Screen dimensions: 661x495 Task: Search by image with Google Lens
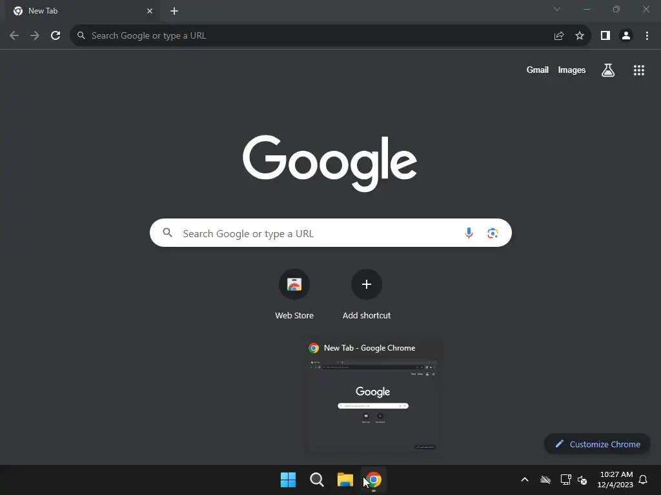[493, 233]
